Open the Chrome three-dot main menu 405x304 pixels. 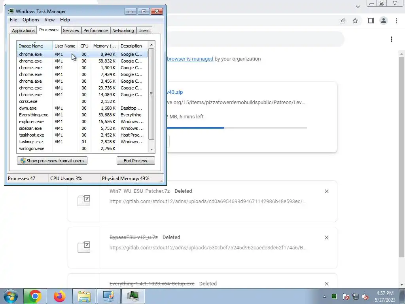click(396, 21)
